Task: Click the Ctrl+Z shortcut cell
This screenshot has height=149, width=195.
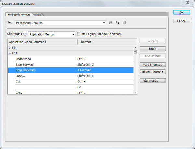Action: (82, 59)
